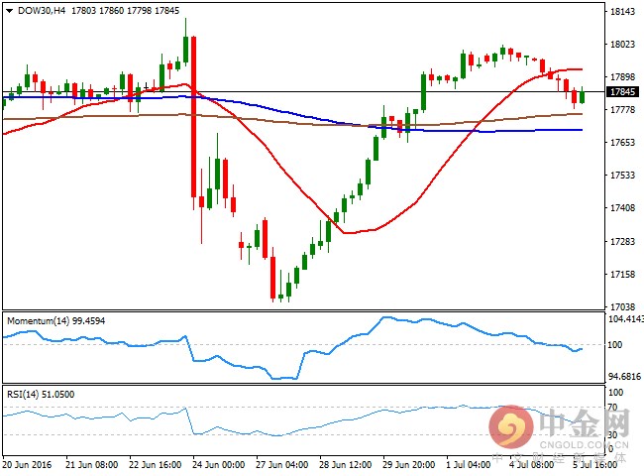
Task: Select the 27 Jun 04:00 time label
Action: pyautogui.click(x=281, y=464)
